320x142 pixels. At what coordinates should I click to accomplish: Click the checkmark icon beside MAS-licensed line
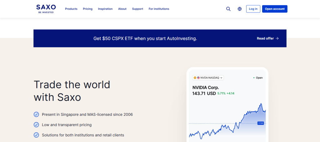(36, 115)
